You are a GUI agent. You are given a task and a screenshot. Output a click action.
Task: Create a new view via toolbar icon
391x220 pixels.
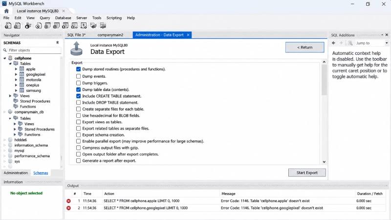(x=56, y=25)
